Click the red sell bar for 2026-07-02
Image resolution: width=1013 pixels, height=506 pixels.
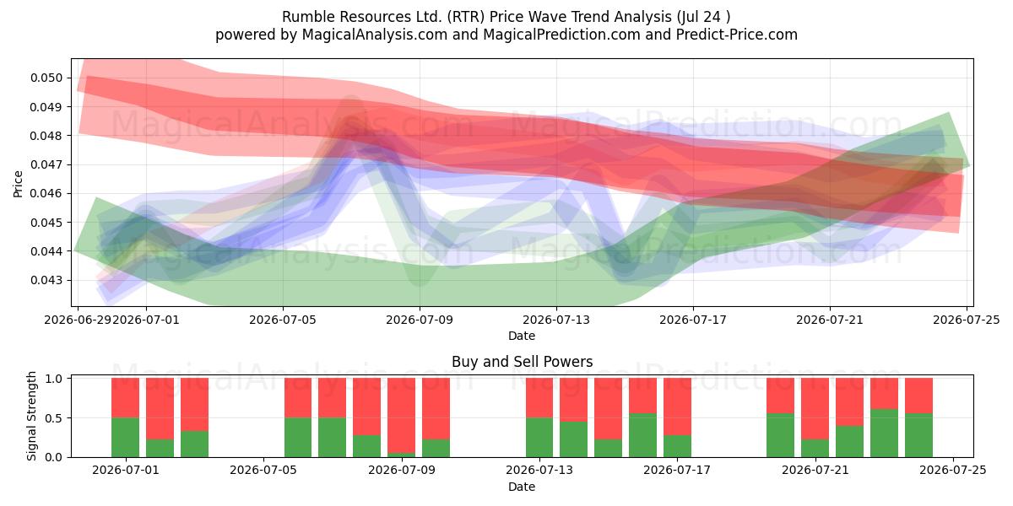(160, 409)
